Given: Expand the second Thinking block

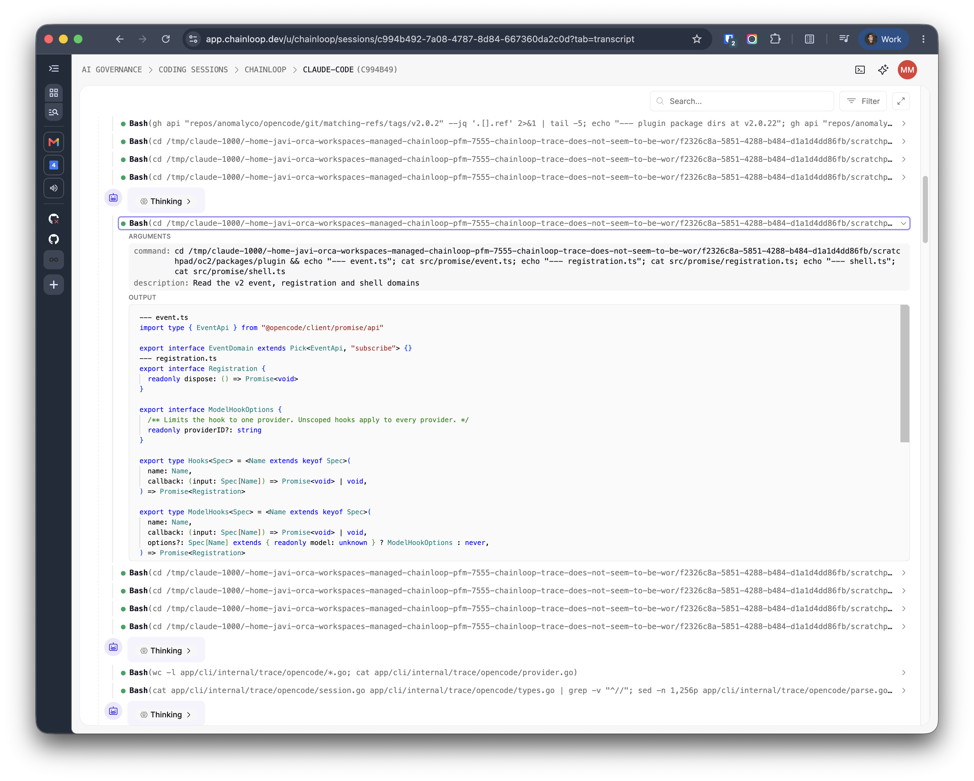Looking at the screenshot, I should [166, 651].
